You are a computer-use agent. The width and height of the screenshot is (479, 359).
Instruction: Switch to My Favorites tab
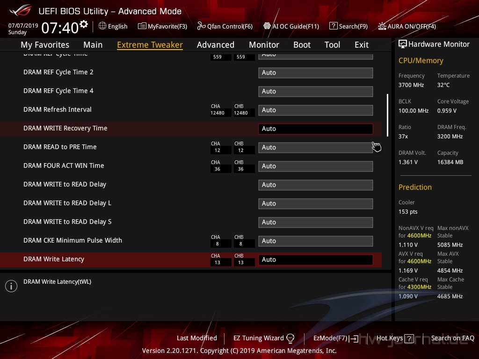point(45,45)
